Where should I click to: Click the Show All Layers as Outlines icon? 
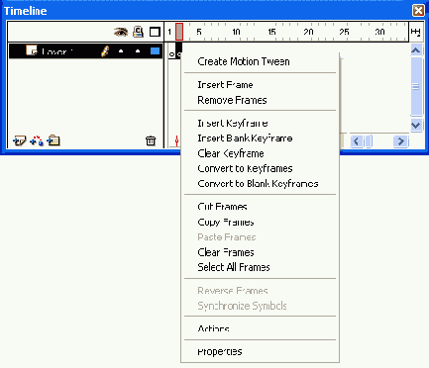[x=155, y=32]
